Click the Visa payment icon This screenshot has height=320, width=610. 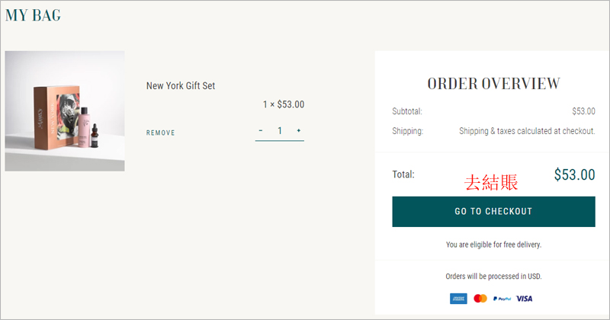point(524,299)
